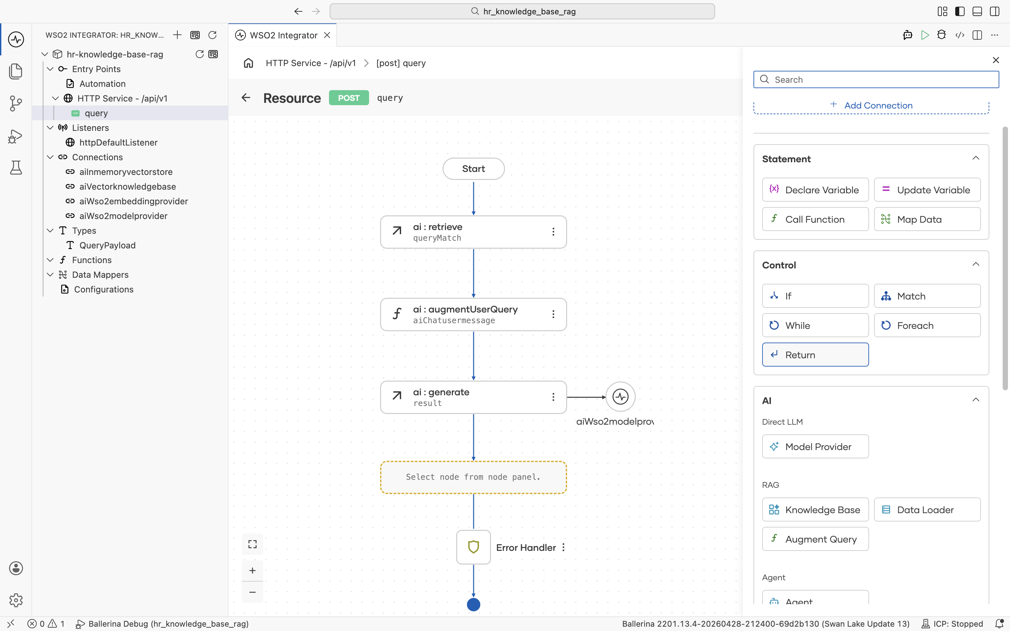Click the errors and warnings status indicator
Screen dimensions: 1010x631
pos(46,624)
